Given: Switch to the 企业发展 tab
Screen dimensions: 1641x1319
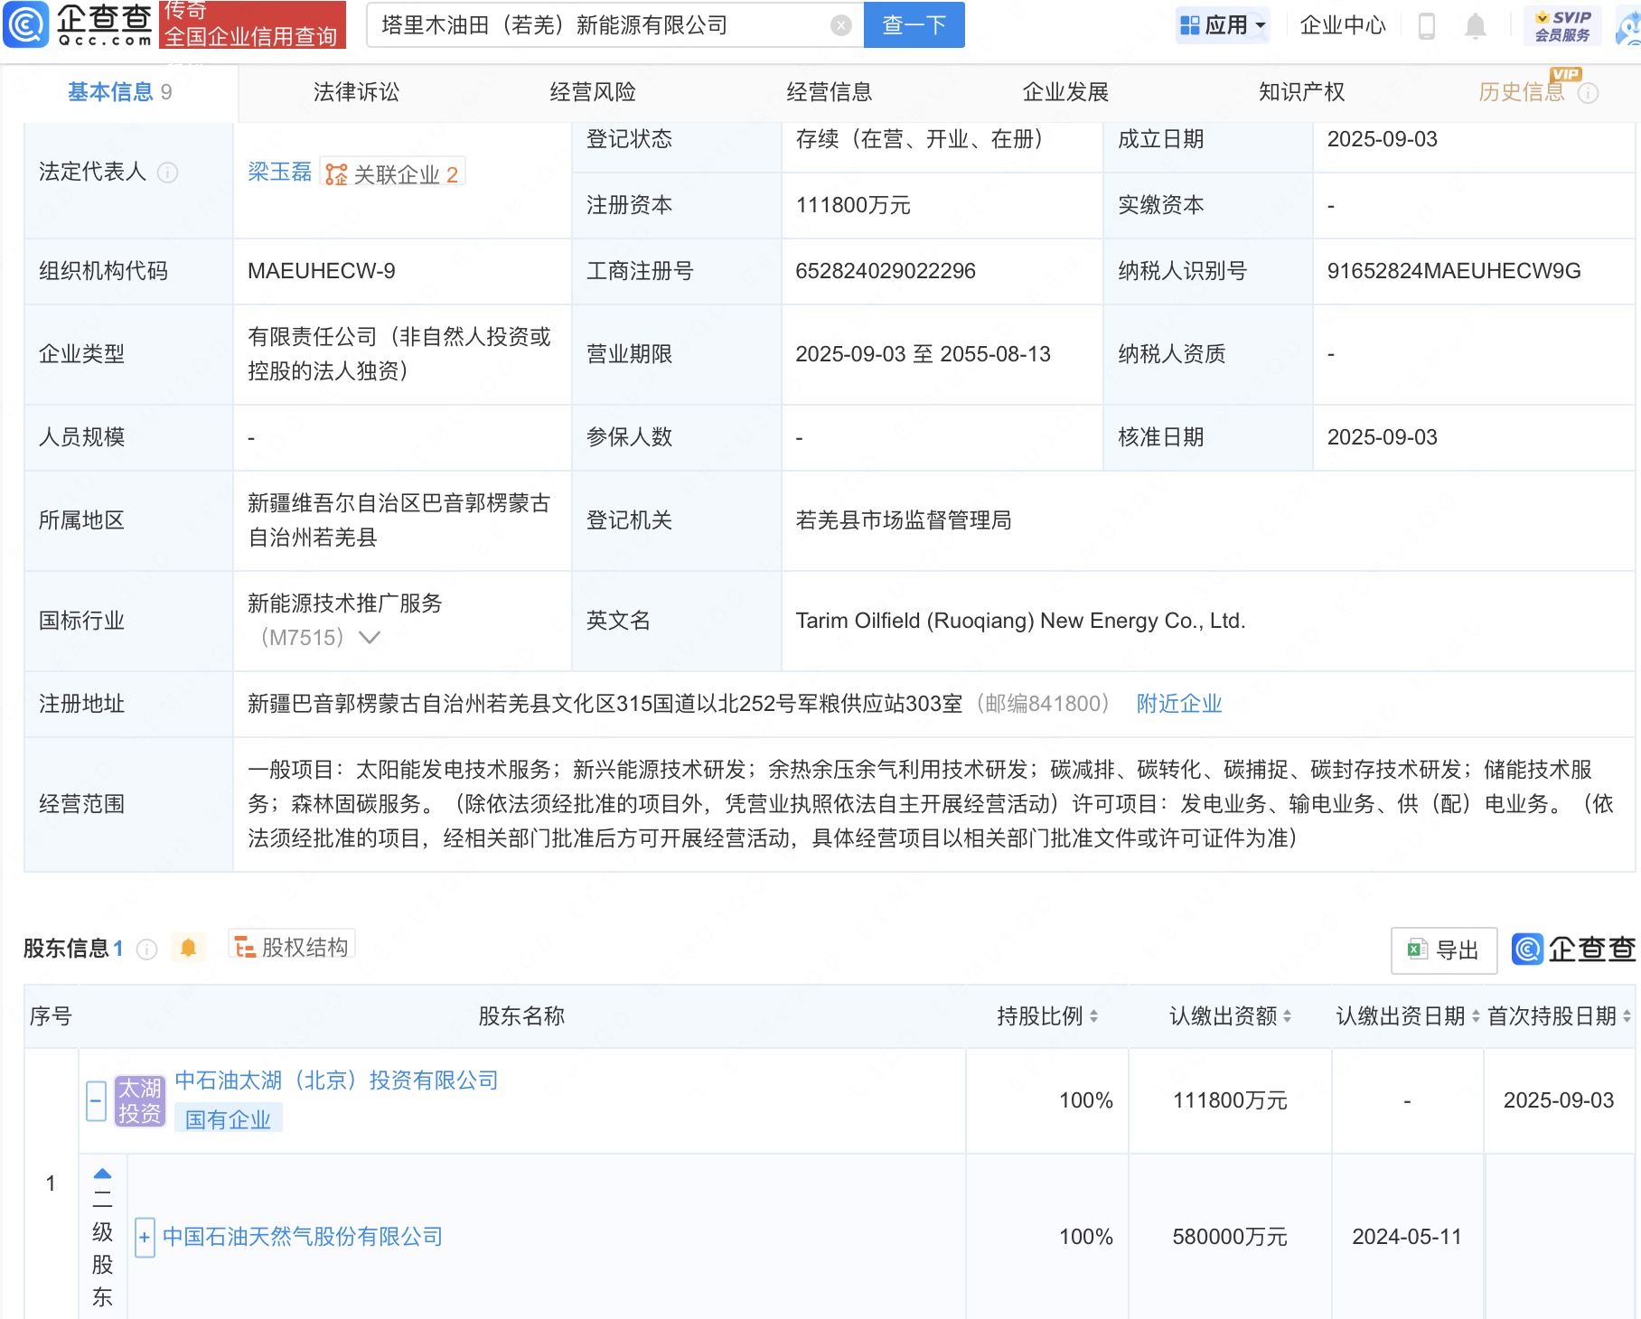Looking at the screenshot, I should (1065, 92).
